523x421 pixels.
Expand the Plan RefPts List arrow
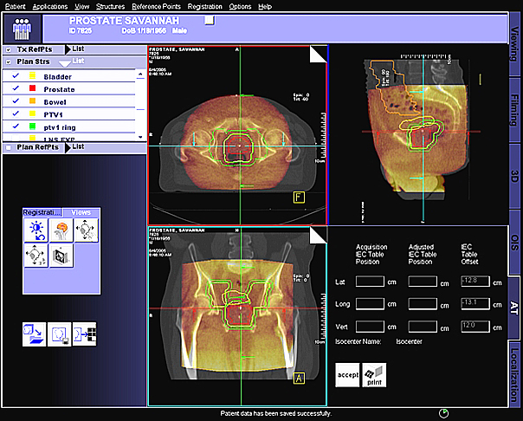click(x=68, y=147)
